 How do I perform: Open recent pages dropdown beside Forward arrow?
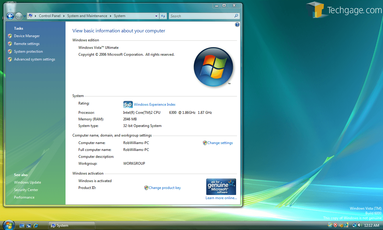coord(25,16)
